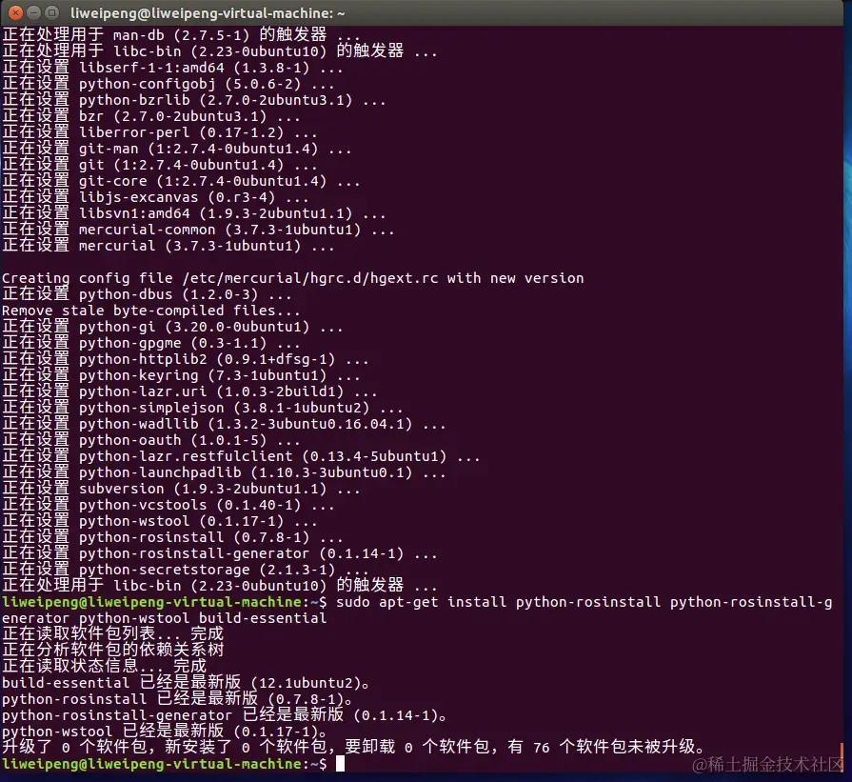Viewport: 852px width, 782px height.
Task: Click the line python-secretstorage (2.1.3-1)
Action: [186, 570]
